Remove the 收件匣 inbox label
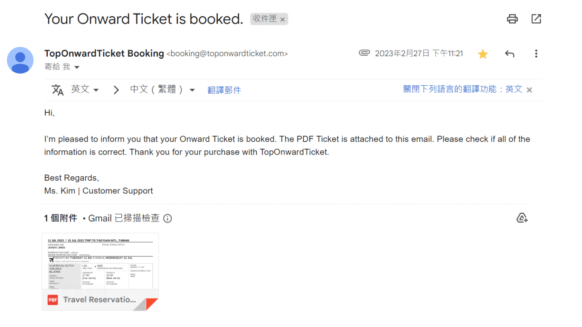 [283, 19]
